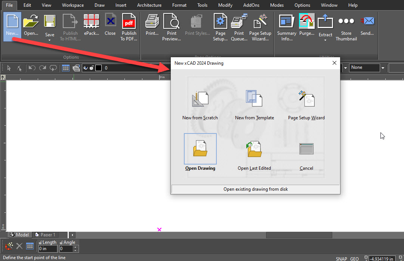Toggle the Angle lock

[61, 242]
